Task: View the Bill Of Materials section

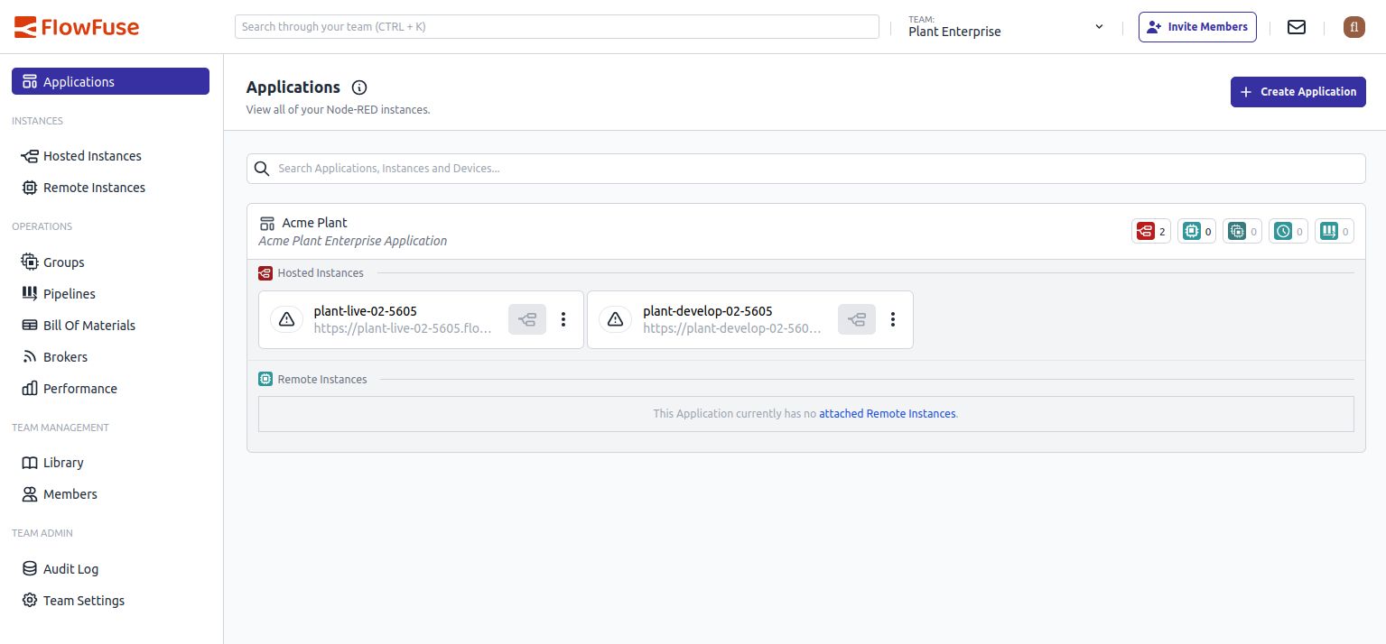Action: (x=89, y=325)
